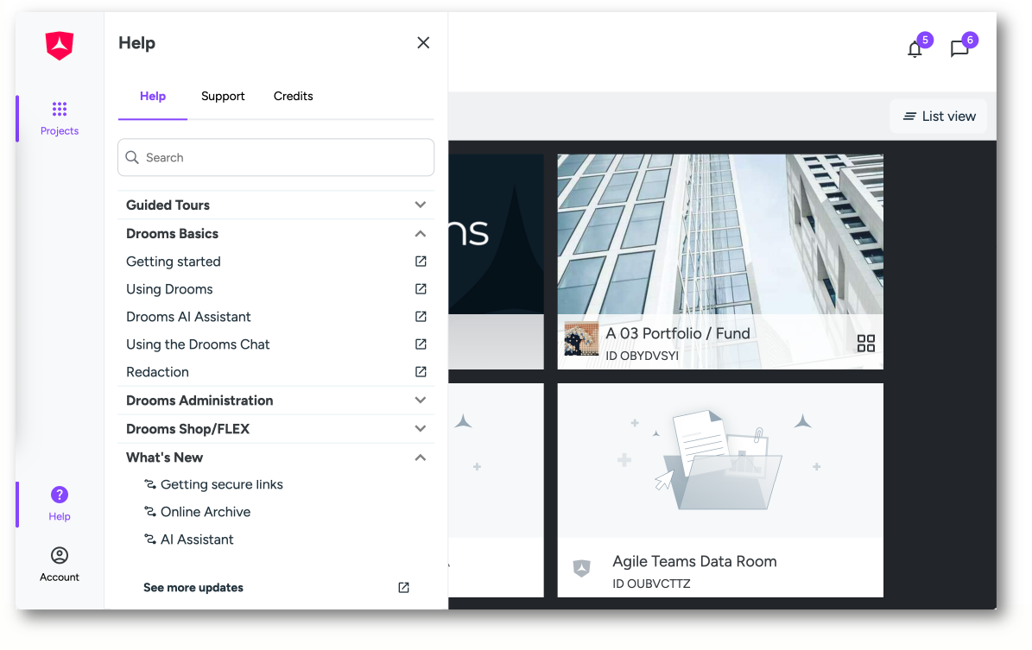
Task: Expand the Drooms Shop/FLEX section
Action: [275, 429]
